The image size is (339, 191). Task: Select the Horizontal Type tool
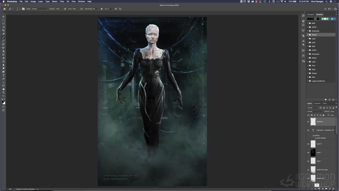pyautogui.click(x=3, y=76)
